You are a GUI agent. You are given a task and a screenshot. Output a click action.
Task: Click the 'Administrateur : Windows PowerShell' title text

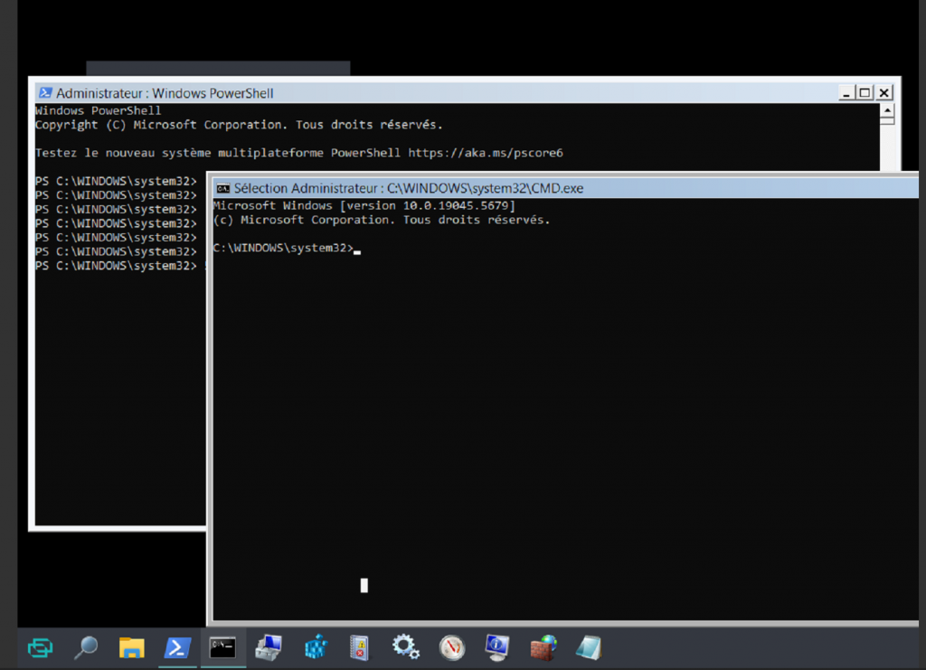point(165,93)
